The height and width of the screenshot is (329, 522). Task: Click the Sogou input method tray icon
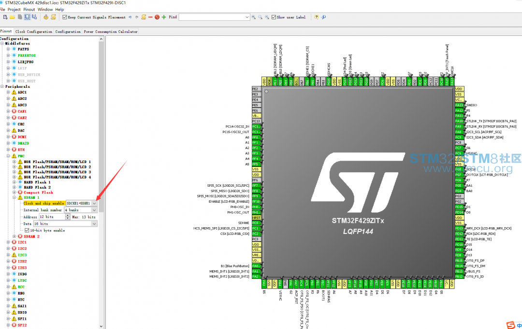[x=511, y=325]
